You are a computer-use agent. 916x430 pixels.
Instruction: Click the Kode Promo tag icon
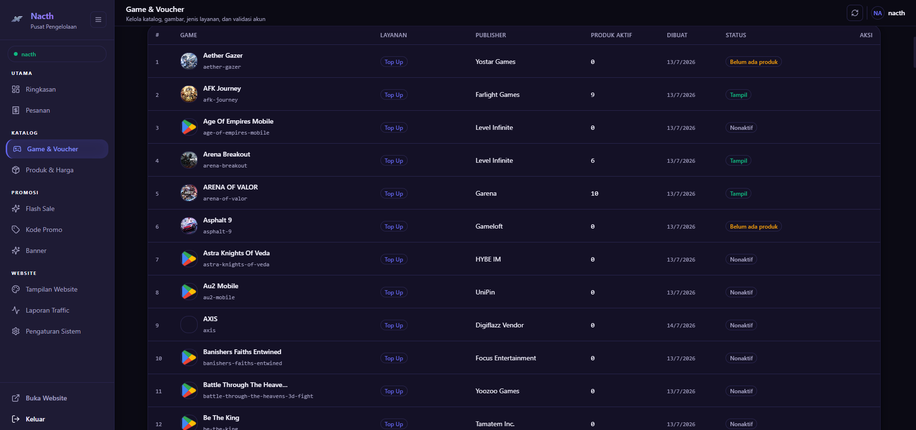pos(16,230)
